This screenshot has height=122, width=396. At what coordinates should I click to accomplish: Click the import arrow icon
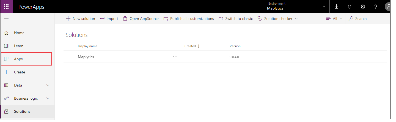point(102,19)
